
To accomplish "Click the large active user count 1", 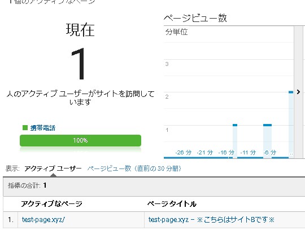I will tap(78, 64).
